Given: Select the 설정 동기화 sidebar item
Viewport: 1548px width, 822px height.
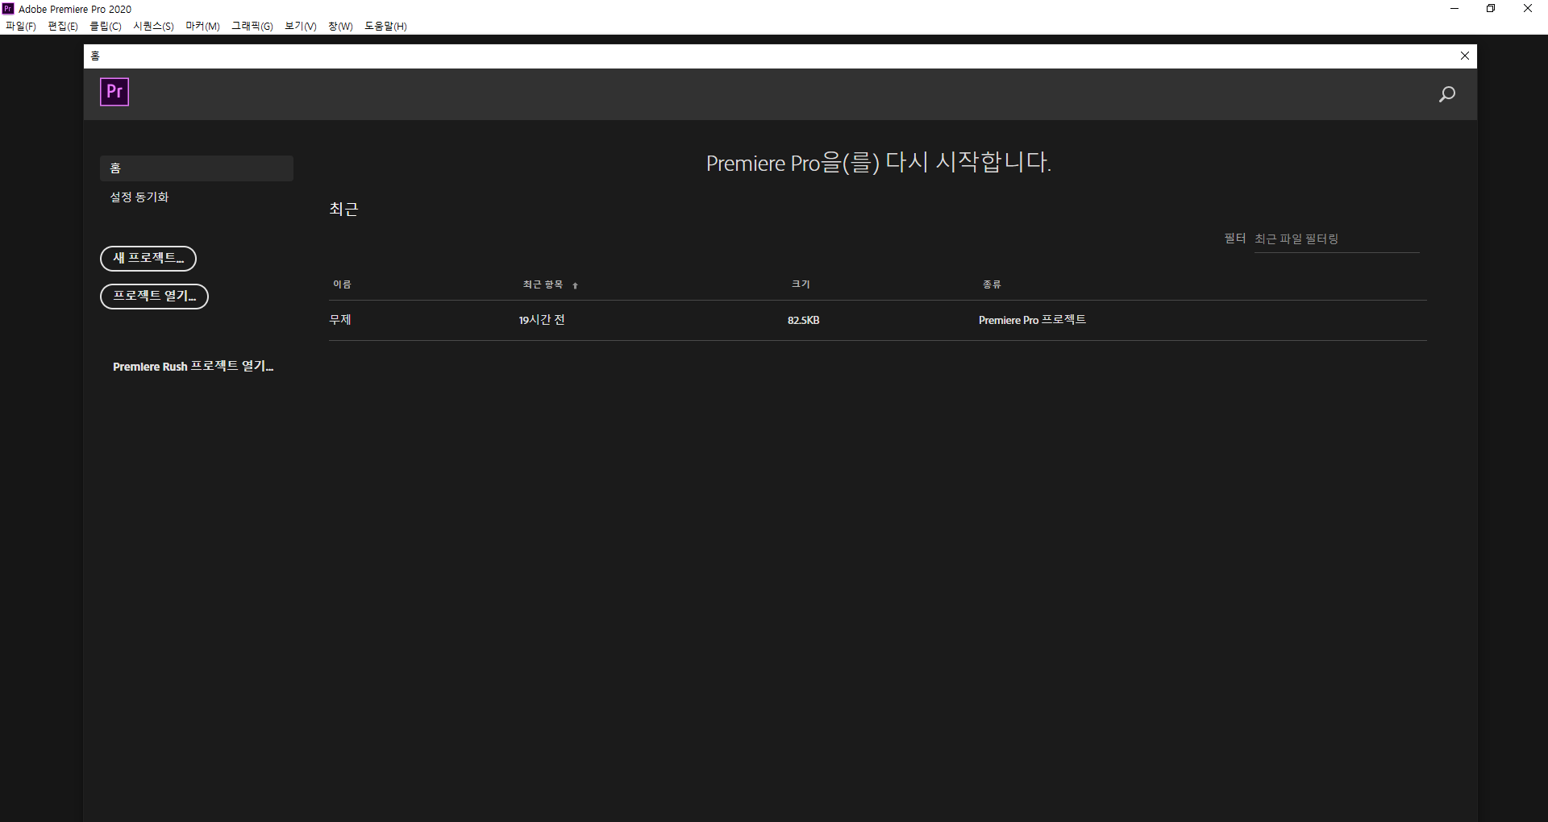Looking at the screenshot, I should 139,197.
